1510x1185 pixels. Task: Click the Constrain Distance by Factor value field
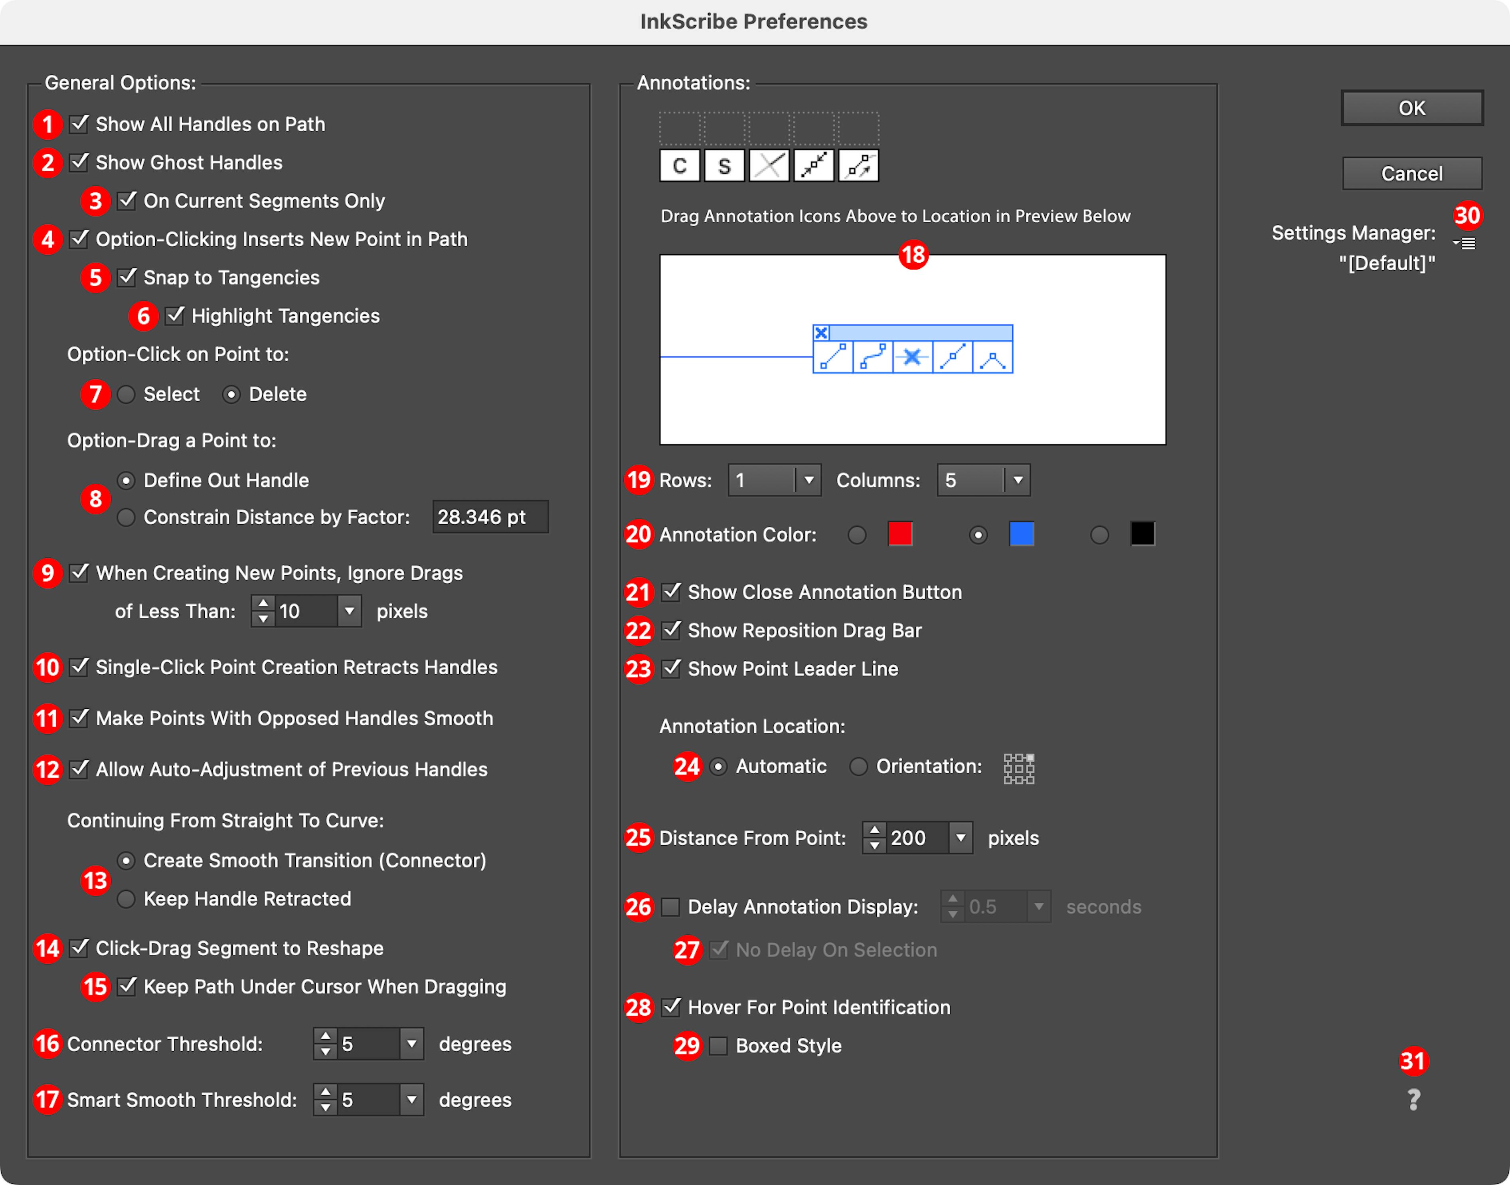pos(490,517)
